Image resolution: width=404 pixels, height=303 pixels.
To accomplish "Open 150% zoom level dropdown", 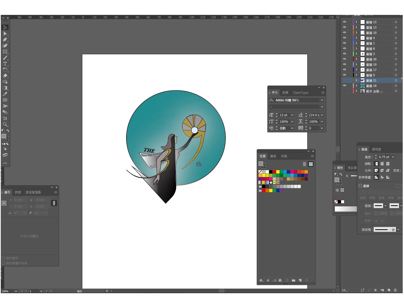I will click(x=16, y=291).
